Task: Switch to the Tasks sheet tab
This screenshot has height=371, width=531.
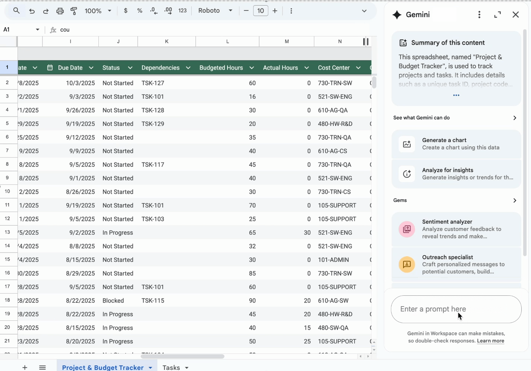Action: (x=172, y=367)
